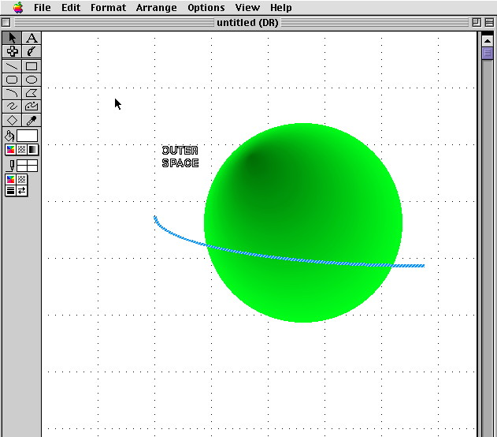Select the Paint brush tool
The width and height of the screenshot is (497, 437).
pyautogui.click(x=32, y=51)
